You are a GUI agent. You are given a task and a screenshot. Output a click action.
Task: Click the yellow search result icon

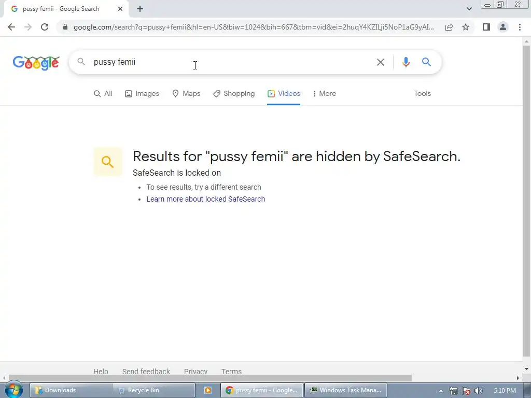pyautogui.click(x=108, y=162)
